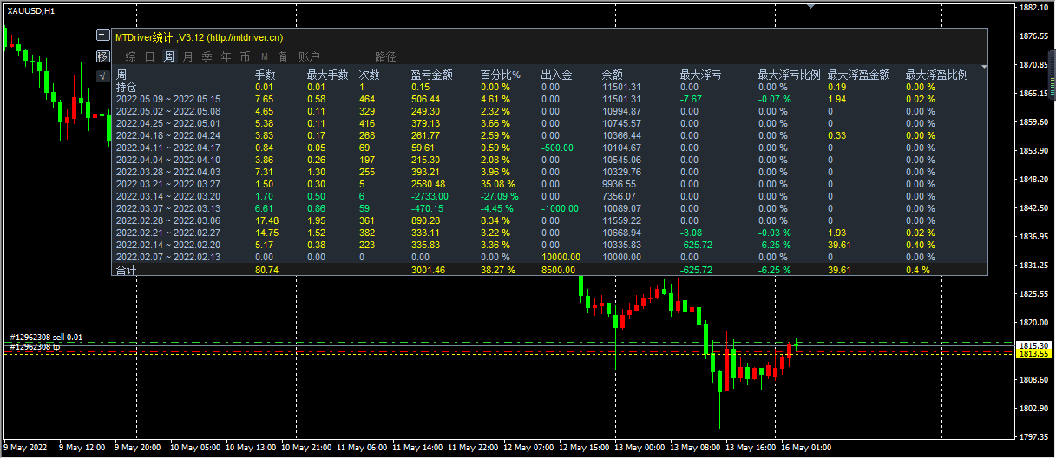Viewport: 1056px width, 459px height.
Task: Click the 合计 totals row label
Action: pyautogui.click(x=126, y=271)
